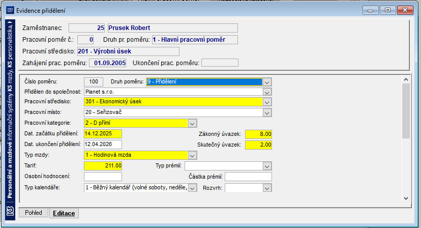Click the '201 - Výrobní úsek' field
Viewport: 421px width, 228px height.
point(128,51)
